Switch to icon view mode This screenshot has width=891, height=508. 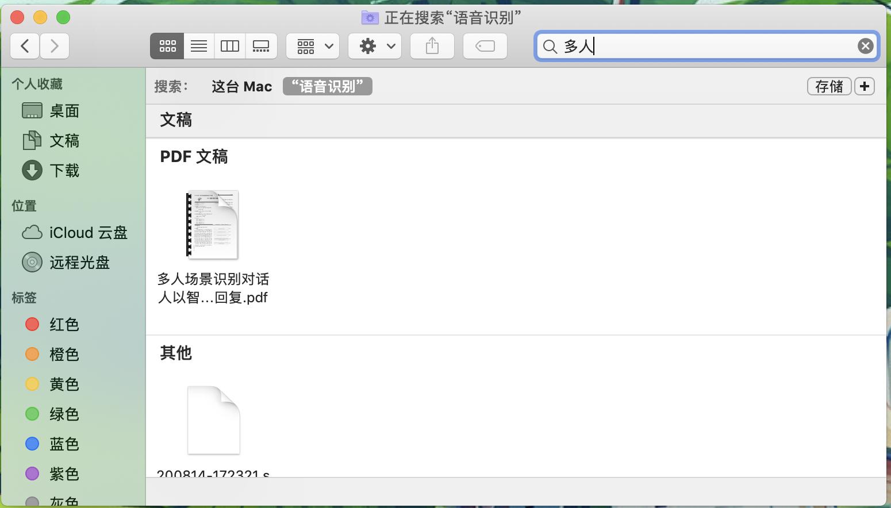(167, 46)
